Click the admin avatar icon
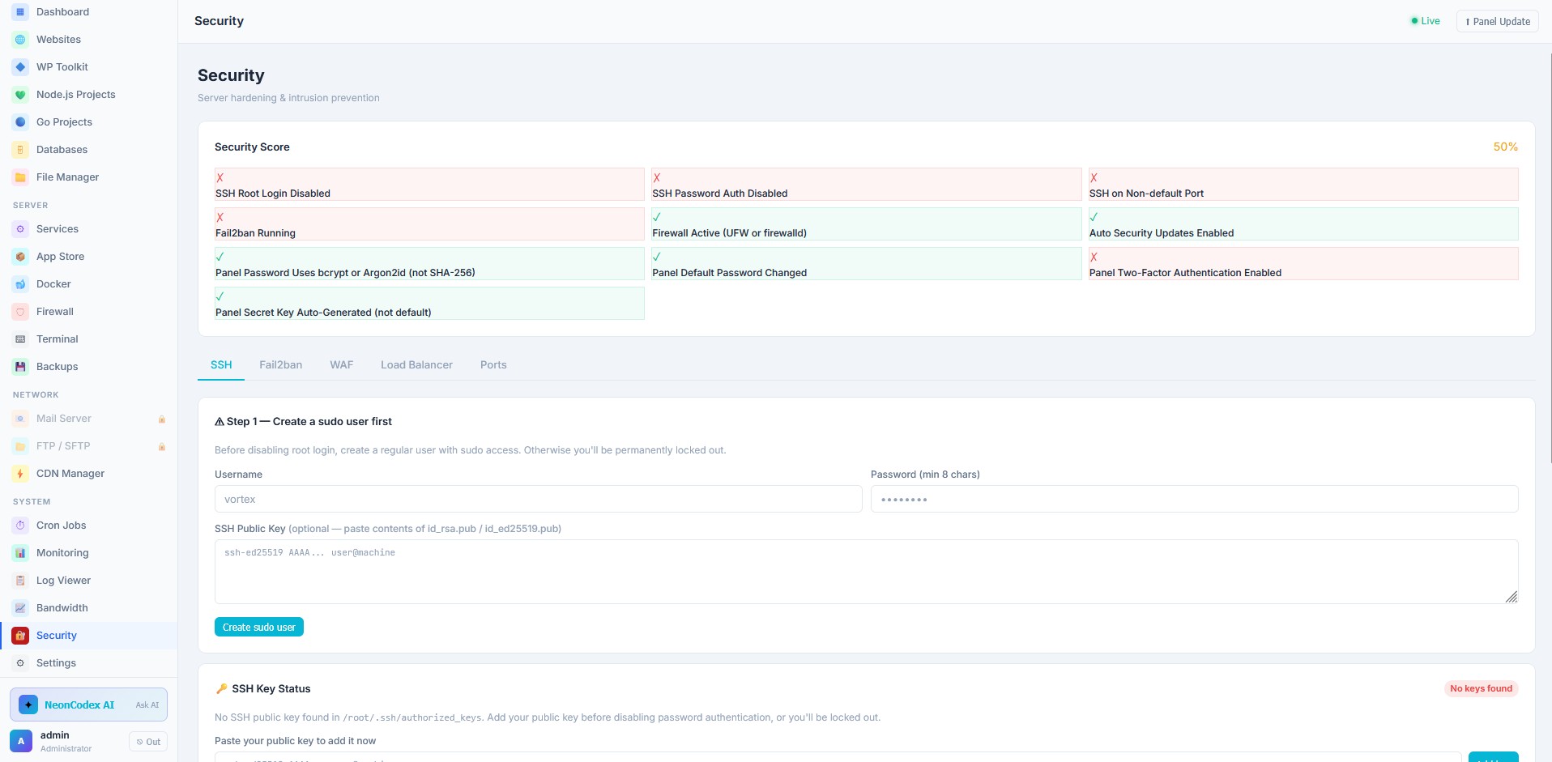This screenshot has height=762, width=1552. pyautogui.click(x=21, y=741)
